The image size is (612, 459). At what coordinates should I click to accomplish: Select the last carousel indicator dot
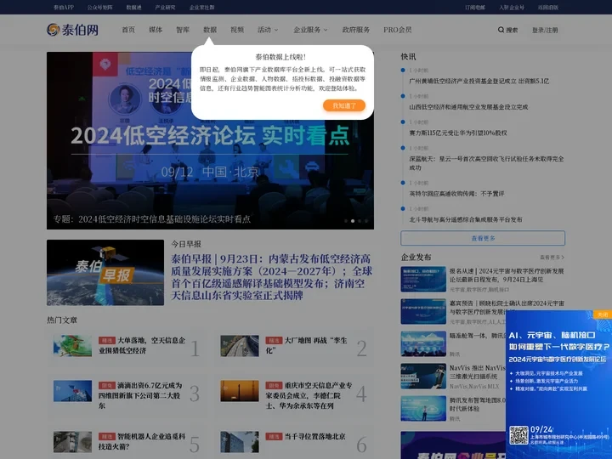(x=366, y=221)
